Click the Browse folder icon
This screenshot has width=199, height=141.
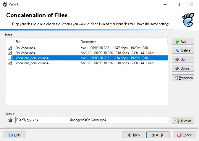177,120
